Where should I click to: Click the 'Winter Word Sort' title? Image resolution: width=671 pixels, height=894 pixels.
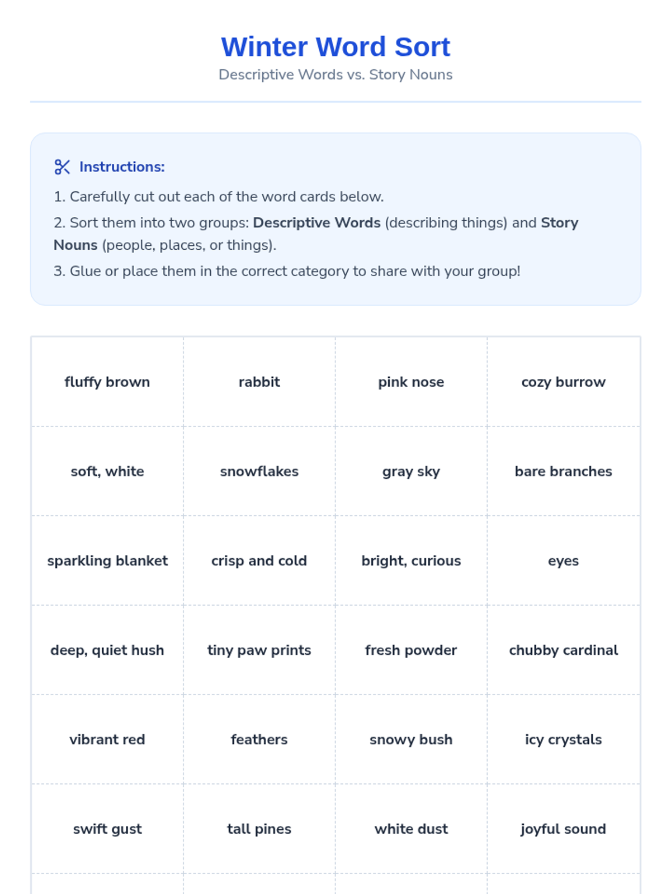point(335,46)
